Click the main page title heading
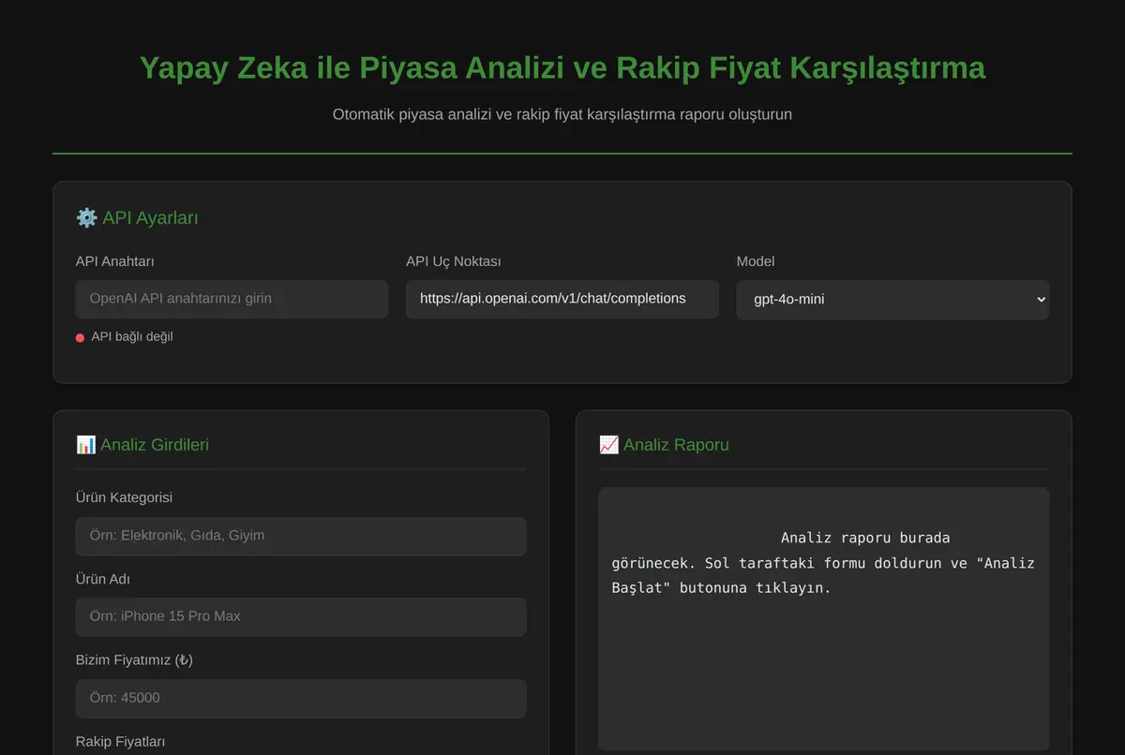 coord(562,68)
